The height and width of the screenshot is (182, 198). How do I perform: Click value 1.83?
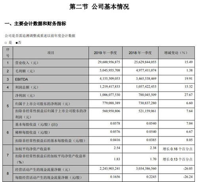pyautogui.click(x=117, y=159)
